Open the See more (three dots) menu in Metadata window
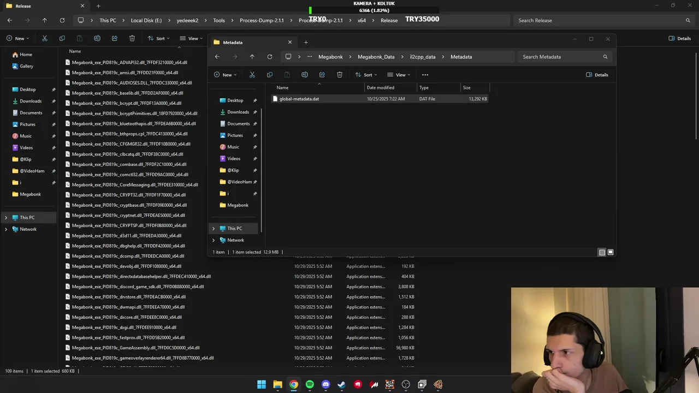699x393 pixels. (x=425, y=75)
